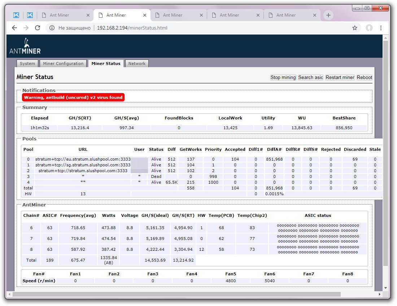Click the Elapsed value 1h1m32s

point(39,128)
